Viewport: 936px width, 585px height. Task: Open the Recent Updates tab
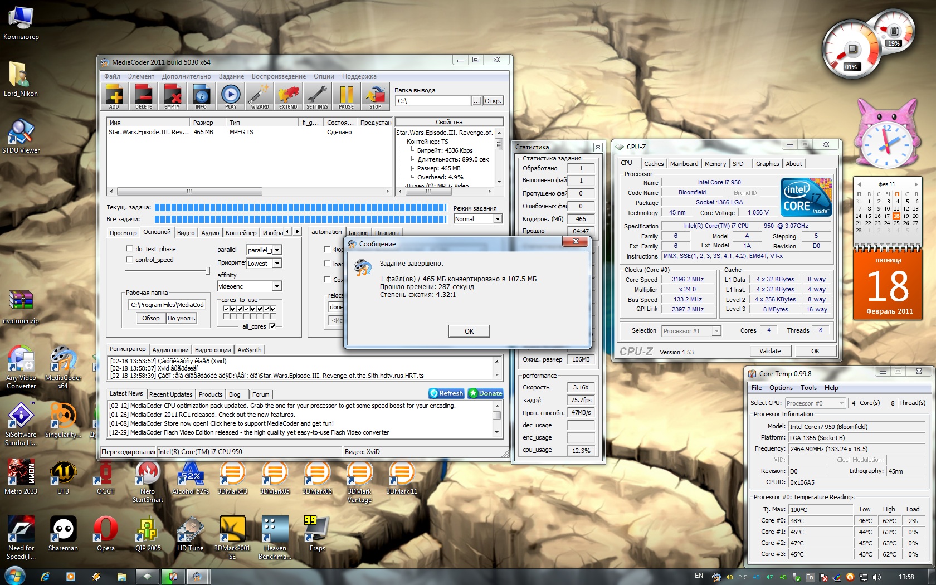pyautogui.click(x=170, y=394)
